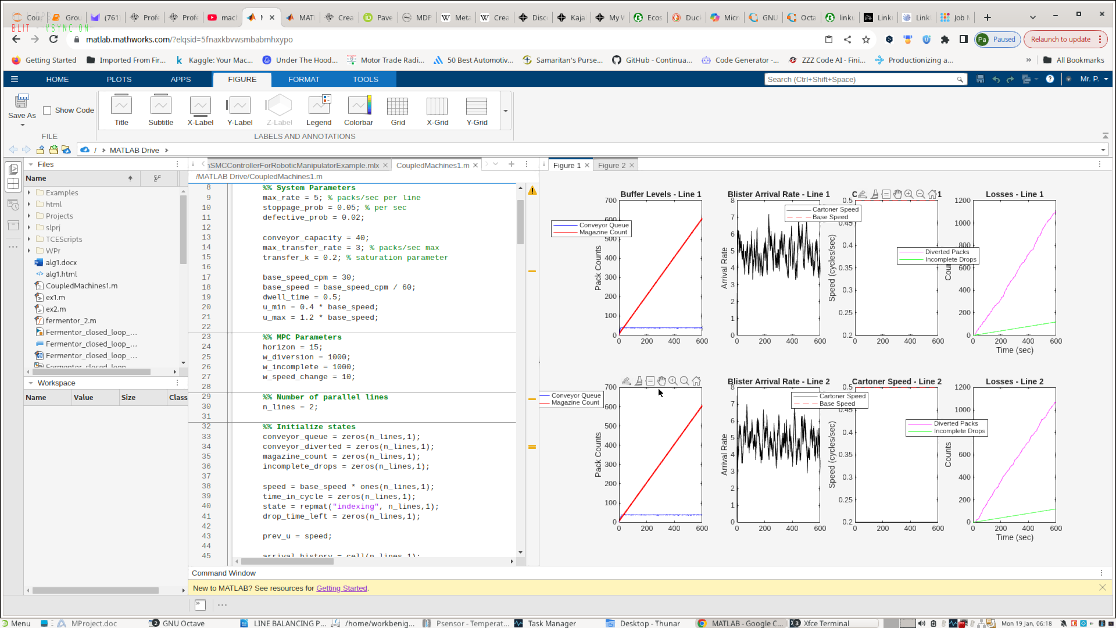Collapse the Workspace panel
1116x628 pixels.
click(x=31, y=383)
